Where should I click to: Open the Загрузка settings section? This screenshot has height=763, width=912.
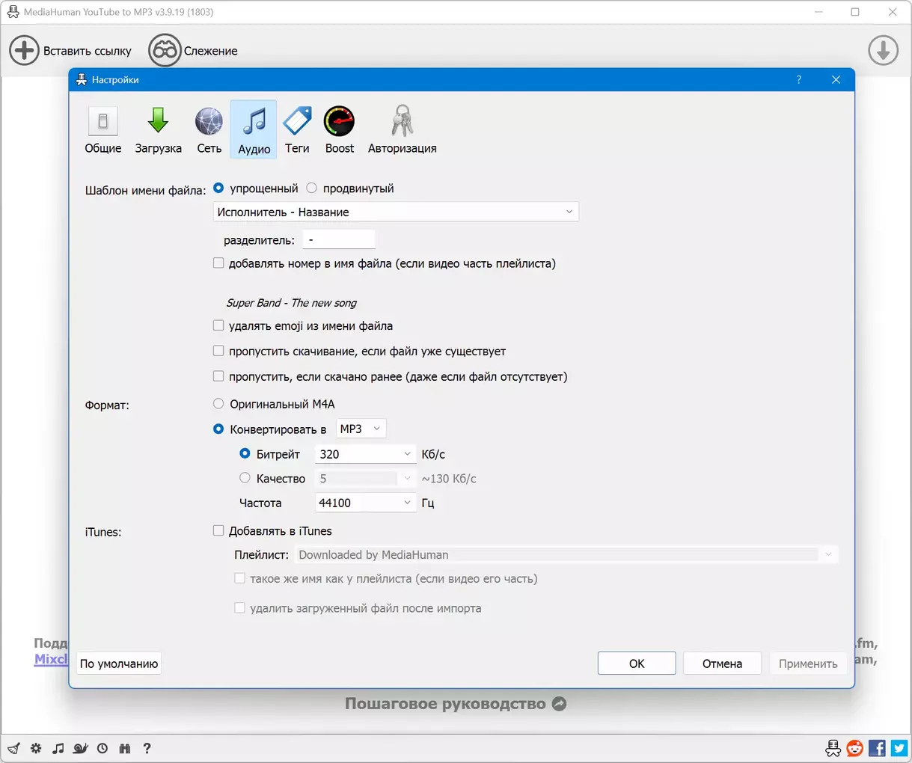point(158,129)
